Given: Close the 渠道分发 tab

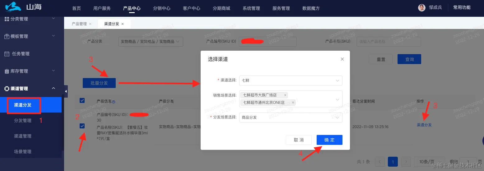Looking at the screenshot, I should click(123, 24).
